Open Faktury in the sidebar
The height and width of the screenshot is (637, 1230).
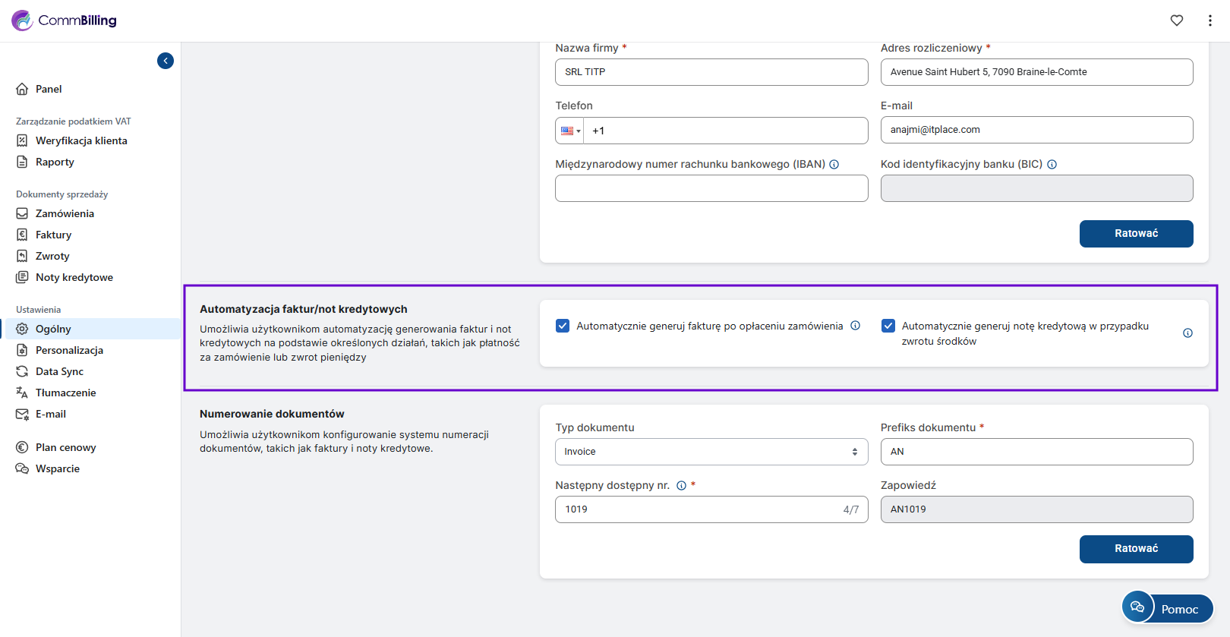(53, 235)
